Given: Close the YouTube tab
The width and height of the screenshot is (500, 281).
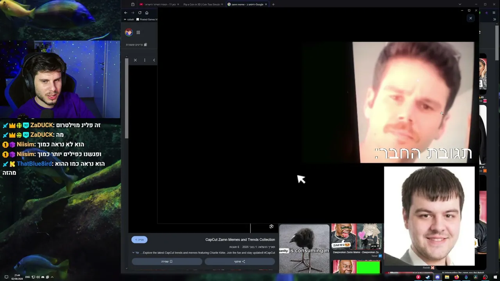Looking at the screenshot, I should click(178, 4).
